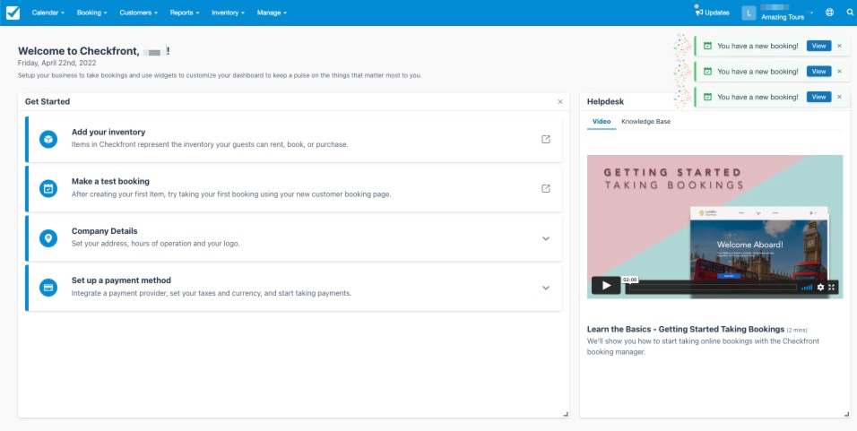
Task: Play the Getting Started video
Action: pyautogui.click(x=606, y=285)
